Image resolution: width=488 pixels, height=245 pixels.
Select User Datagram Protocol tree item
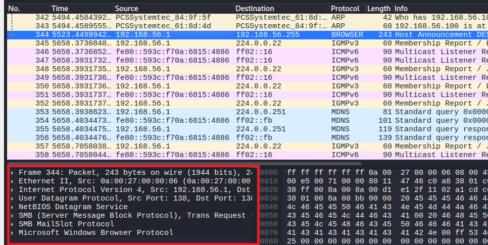tap(135, 199)
